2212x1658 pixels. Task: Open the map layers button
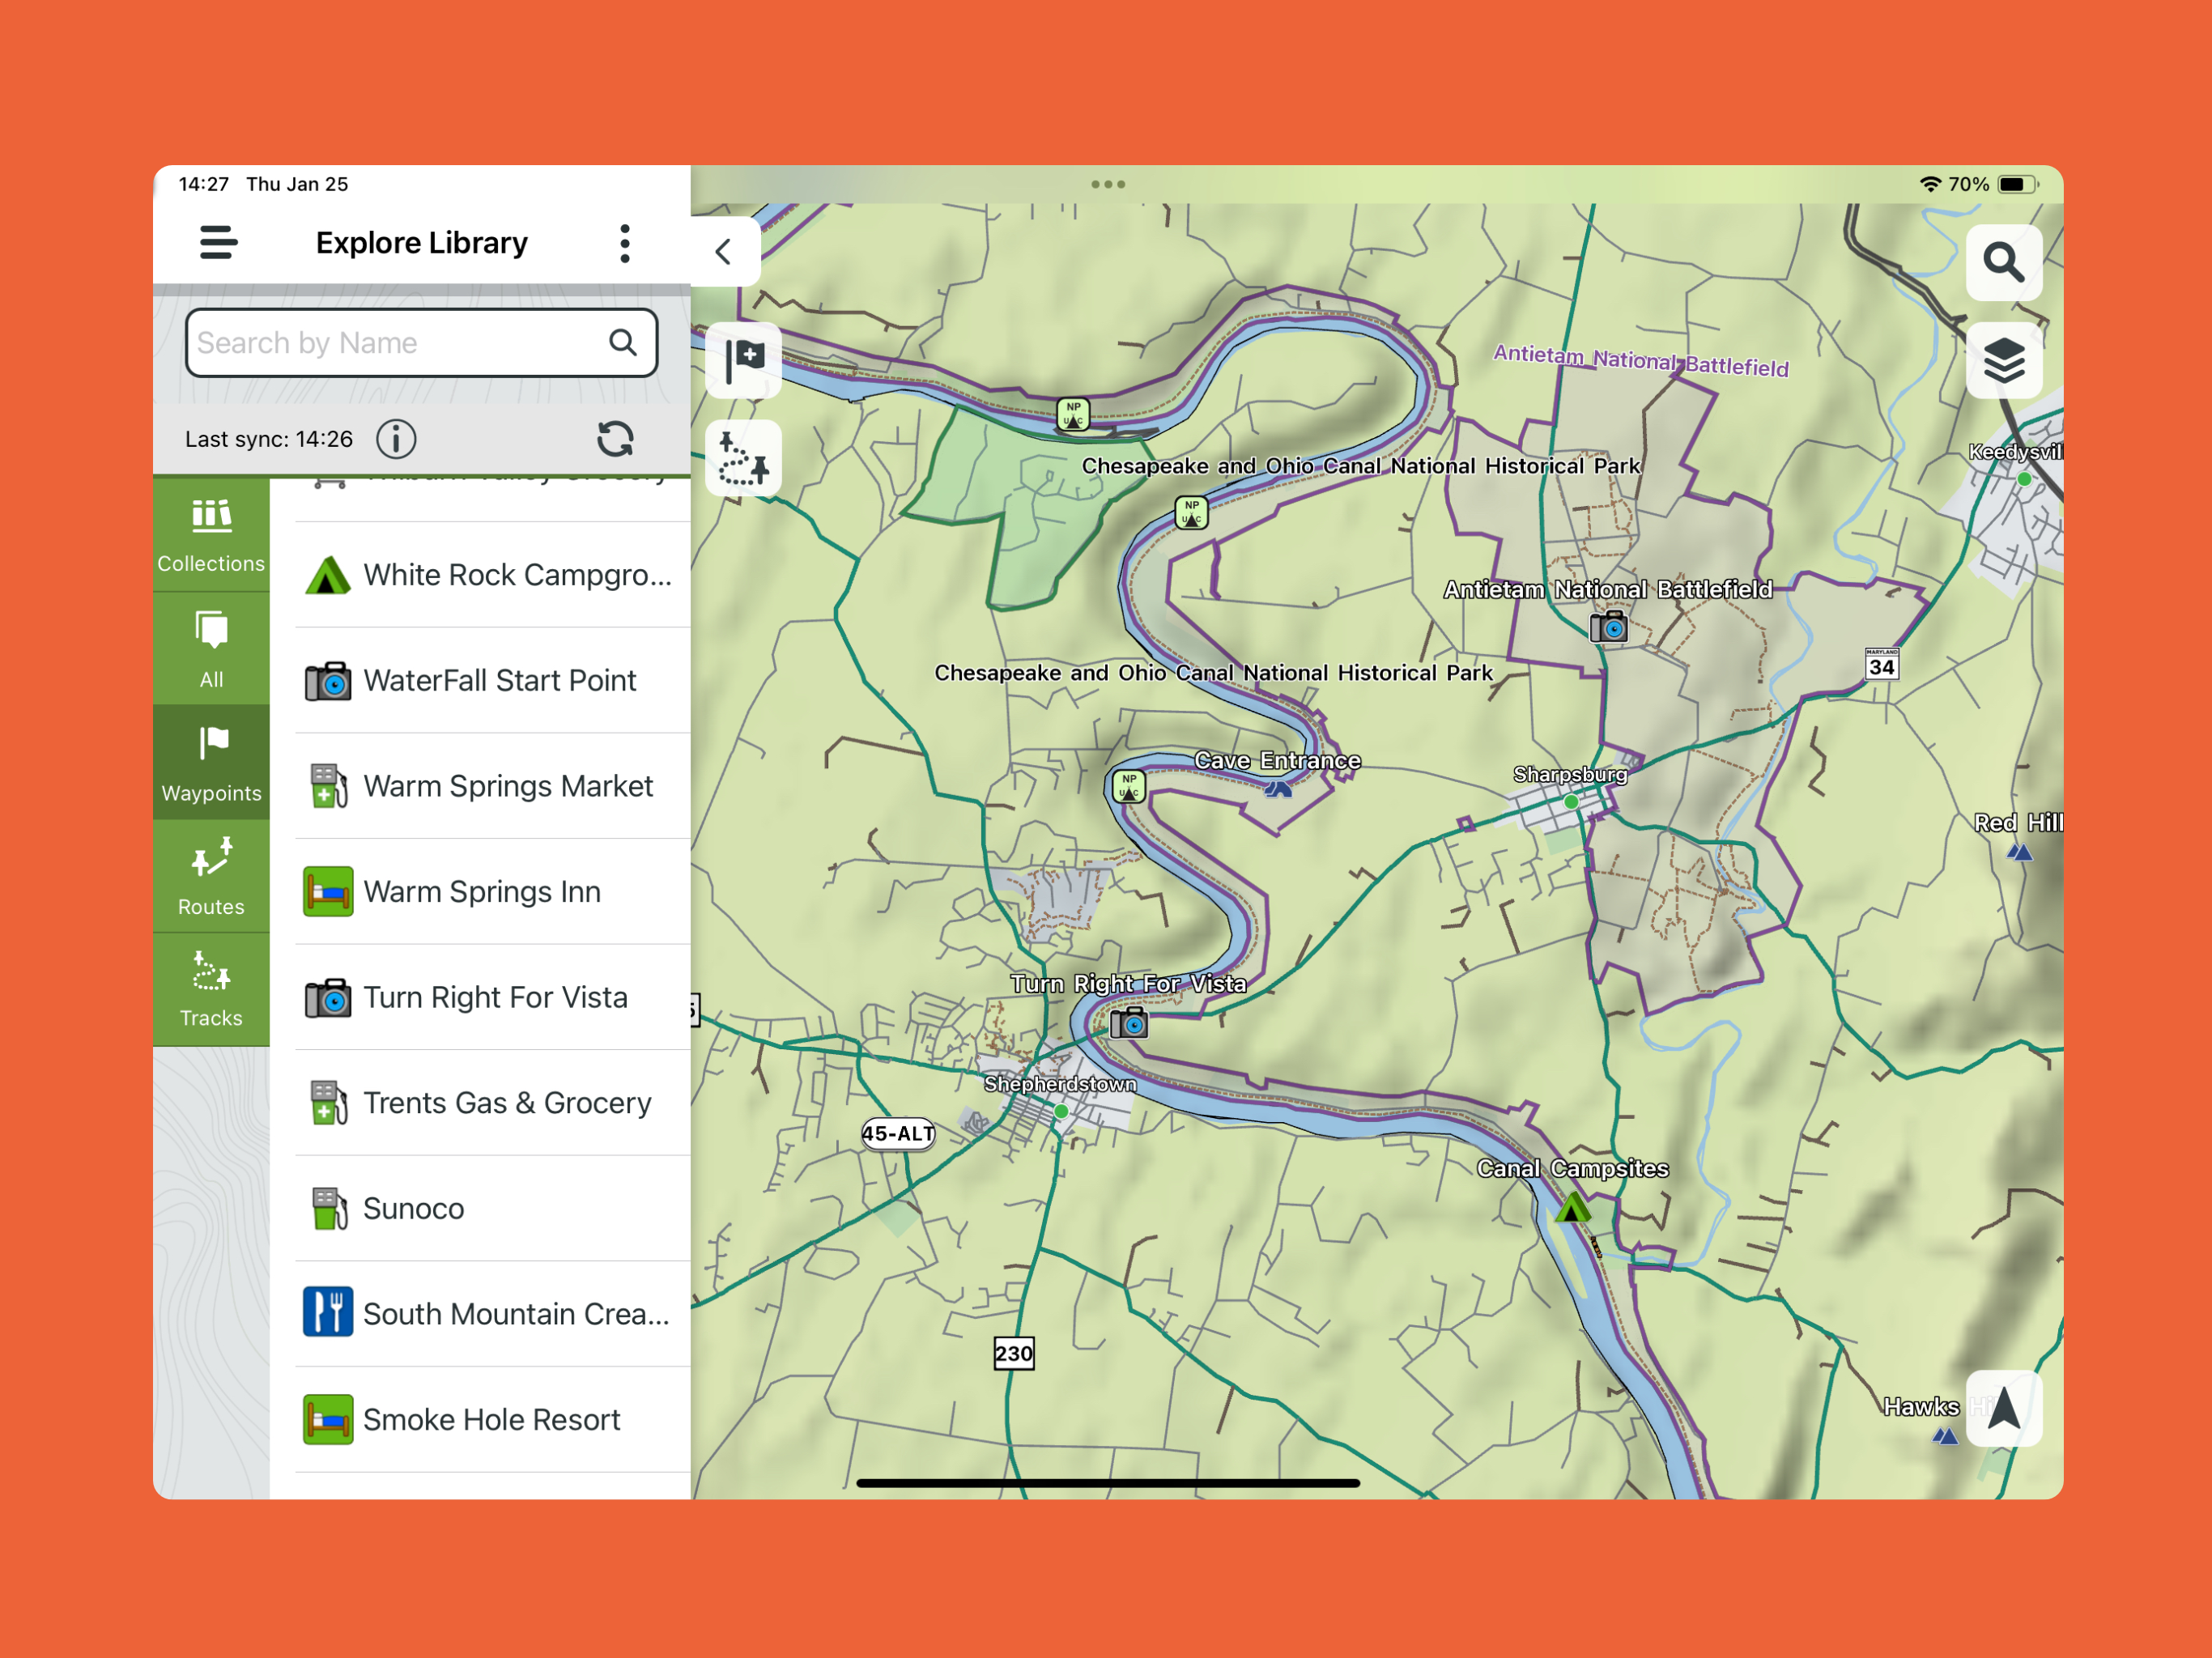pyautogui.click(x=2003, y=361)
